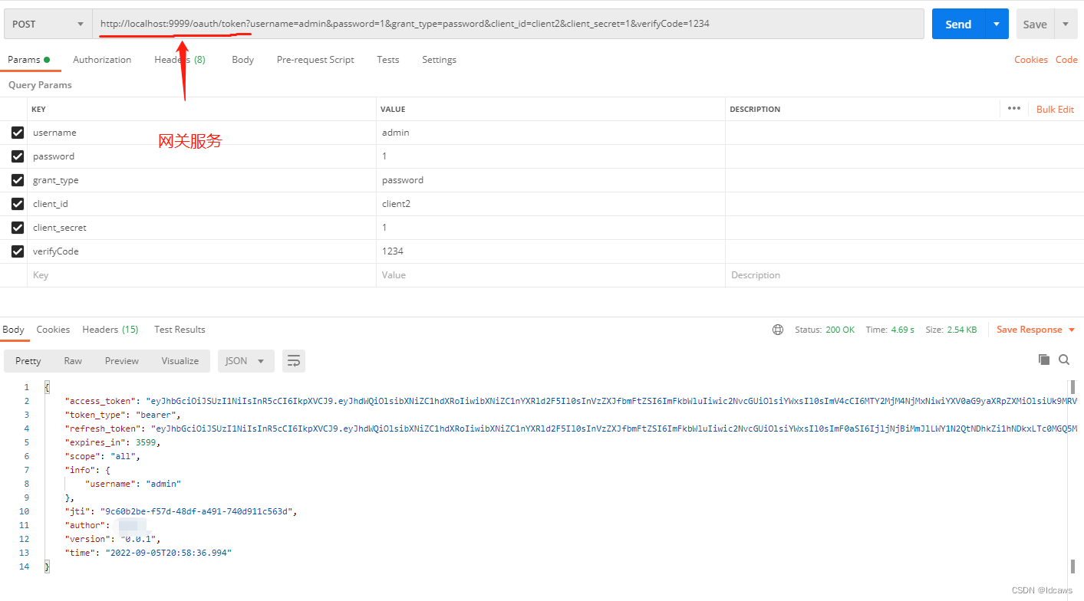
Task: Switch to the Params tab
Action: point(29,60)
